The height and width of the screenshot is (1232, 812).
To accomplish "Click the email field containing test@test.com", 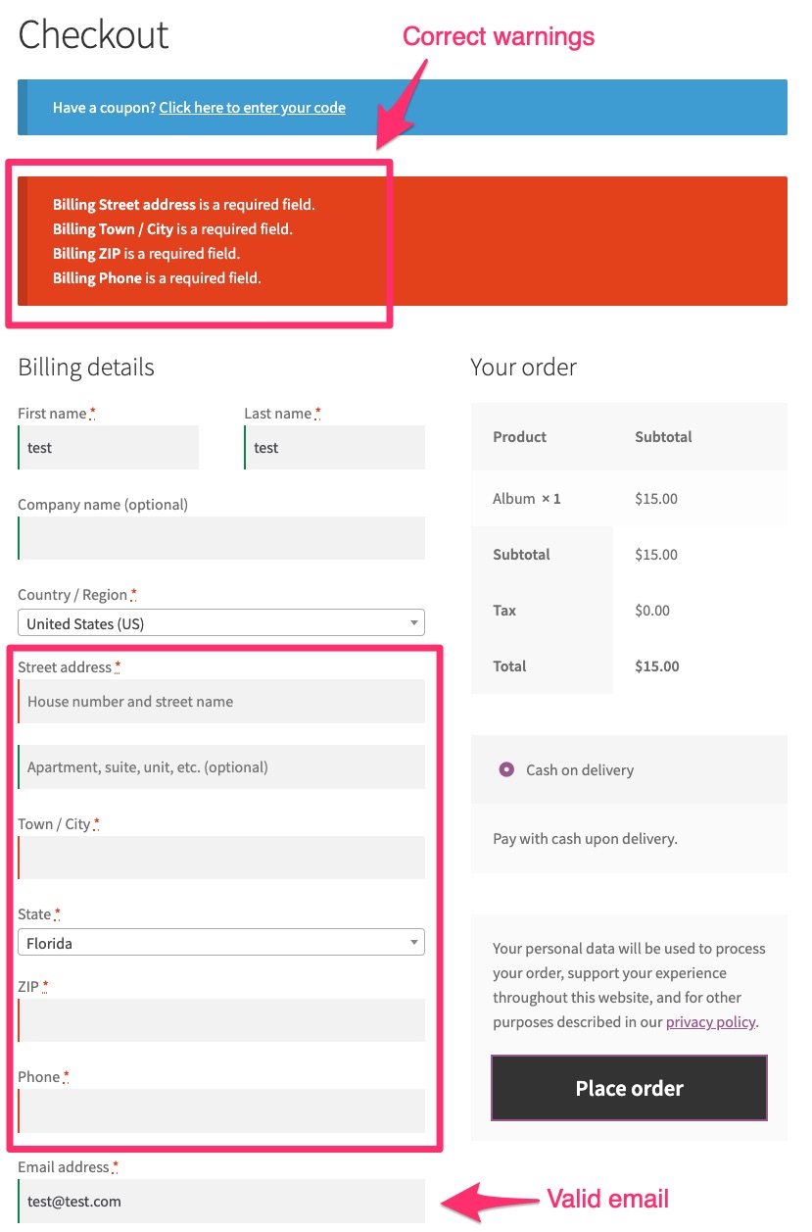I will 220,1201.
